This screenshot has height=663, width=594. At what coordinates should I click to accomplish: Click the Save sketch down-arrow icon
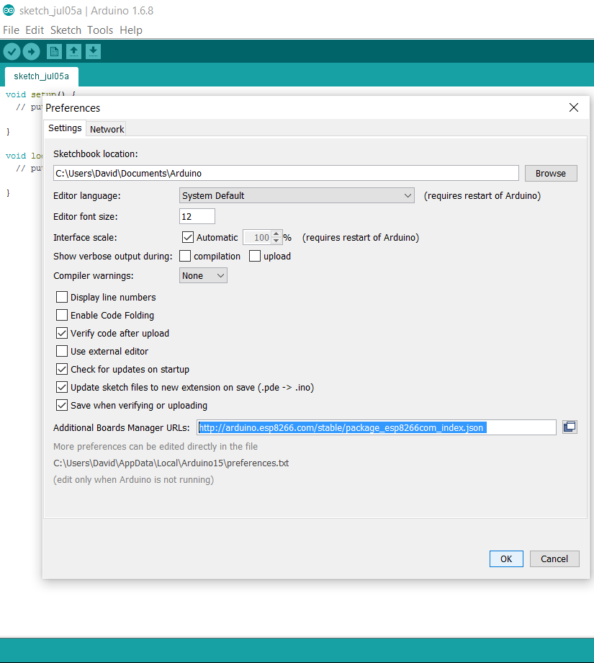pyautogui.click(x=93, y=52)
